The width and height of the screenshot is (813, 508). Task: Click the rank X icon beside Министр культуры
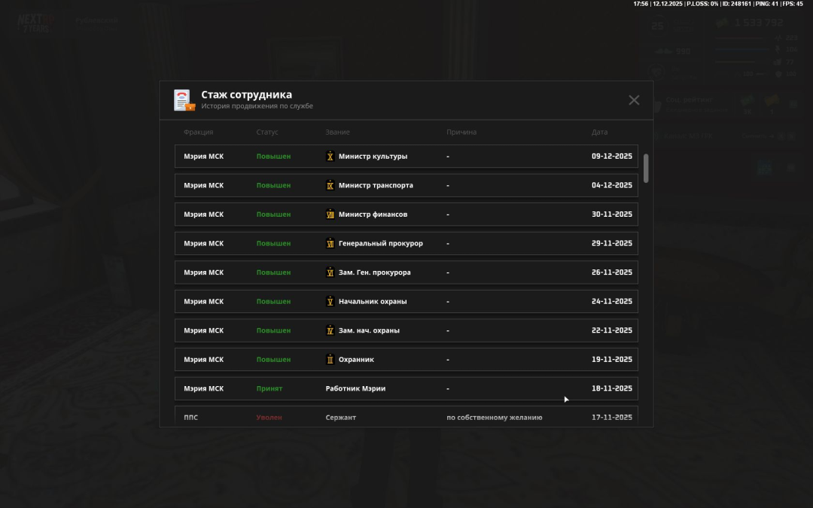(330, 157)
